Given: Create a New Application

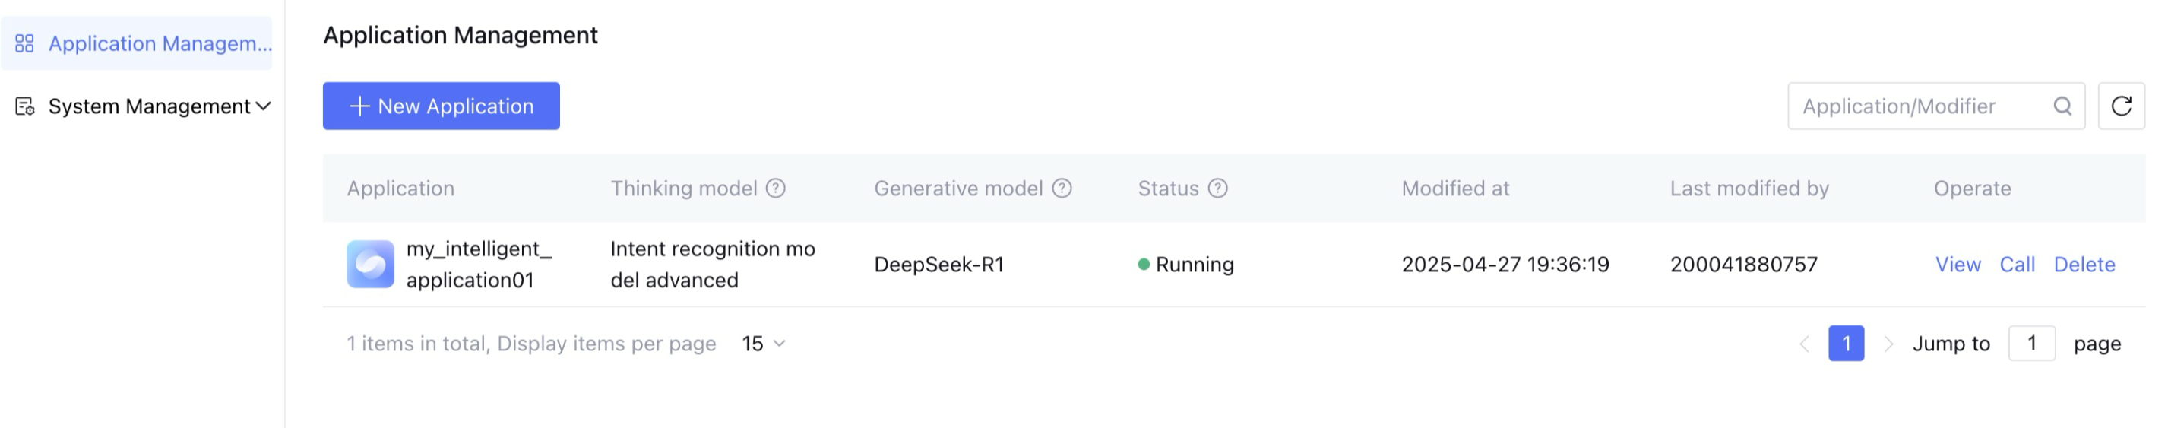Looking at the screenshot, I should coord(441,106).
